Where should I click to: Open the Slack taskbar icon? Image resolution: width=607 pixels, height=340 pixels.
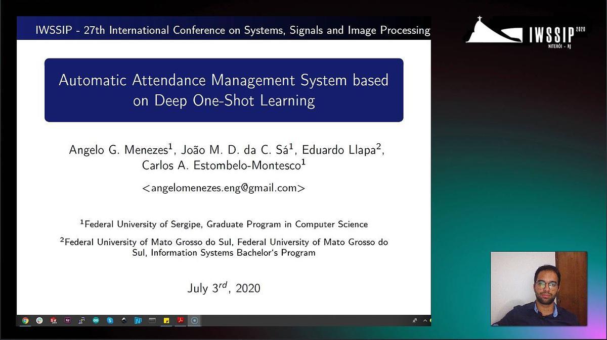[39, 320]
